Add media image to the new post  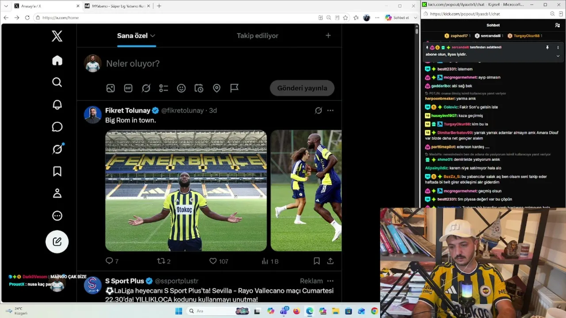point(111,88)
